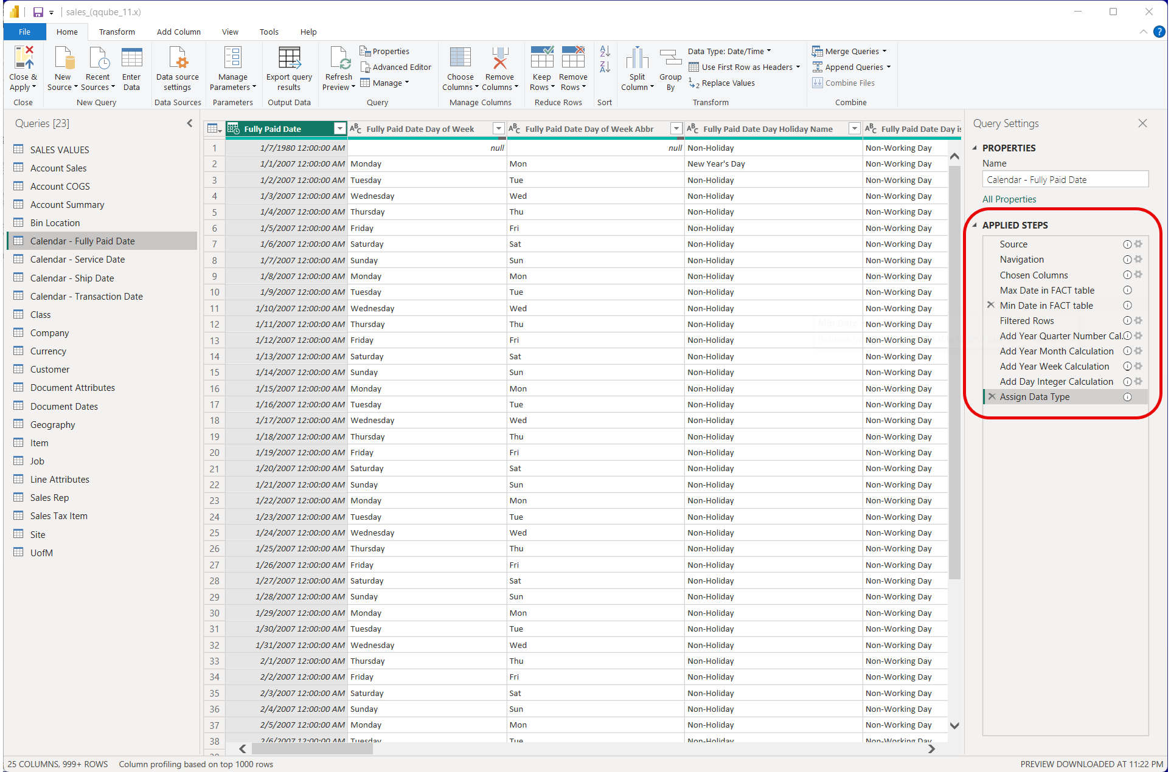Open settings gear for Source step
Viewport: 1171px width, 772px height.
point(1138,244)
